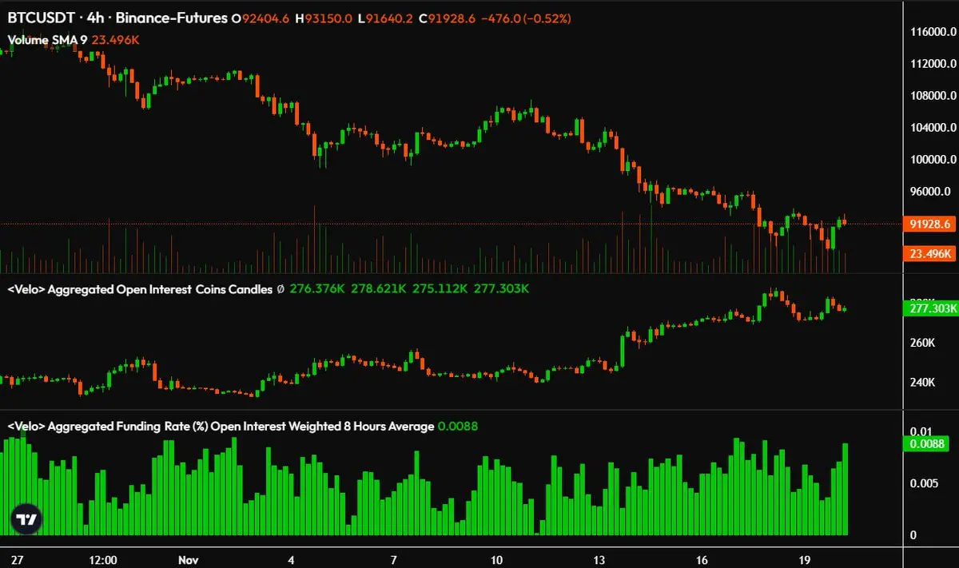This screenshot has width=959, height=568.
Task: Click the price change −476.0 (−0.52%)
Action: pyautogui.click(x=524, y=18)
